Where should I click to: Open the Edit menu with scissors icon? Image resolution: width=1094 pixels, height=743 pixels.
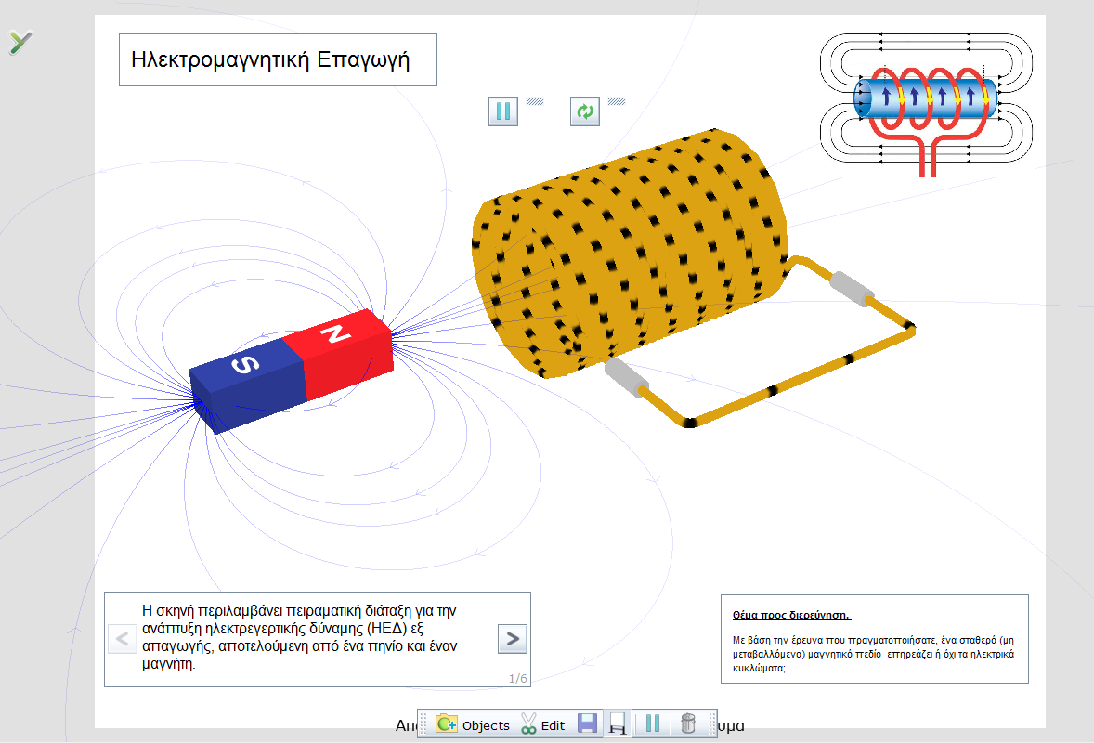pyautogui.click(x=542, y=724)
